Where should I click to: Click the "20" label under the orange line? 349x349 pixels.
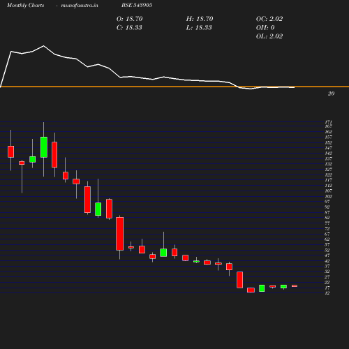point(331,94)
